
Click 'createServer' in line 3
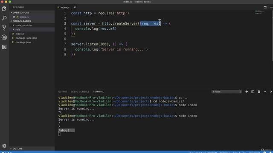point(125,23)
